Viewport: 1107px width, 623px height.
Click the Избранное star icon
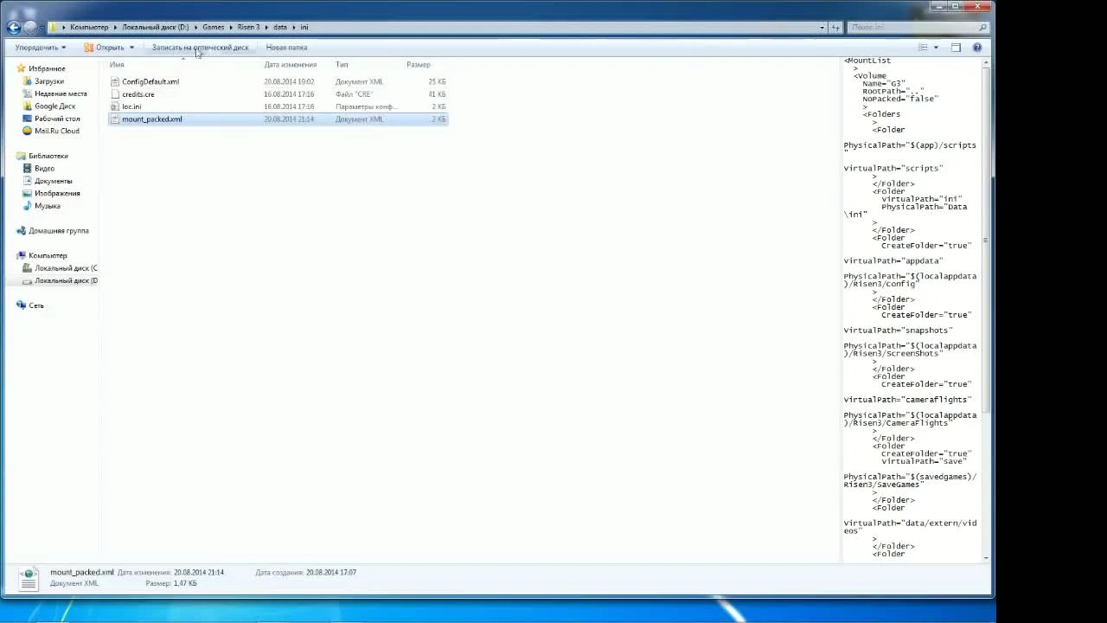tap(22, 68)
